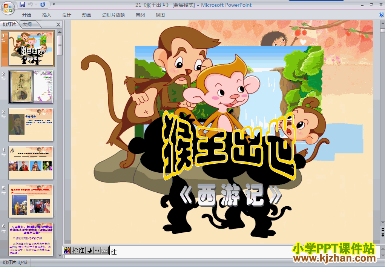The image size is (385, 267).
Task: Click the animation star icon beside slide 3
Action: (x=3, y=117)
